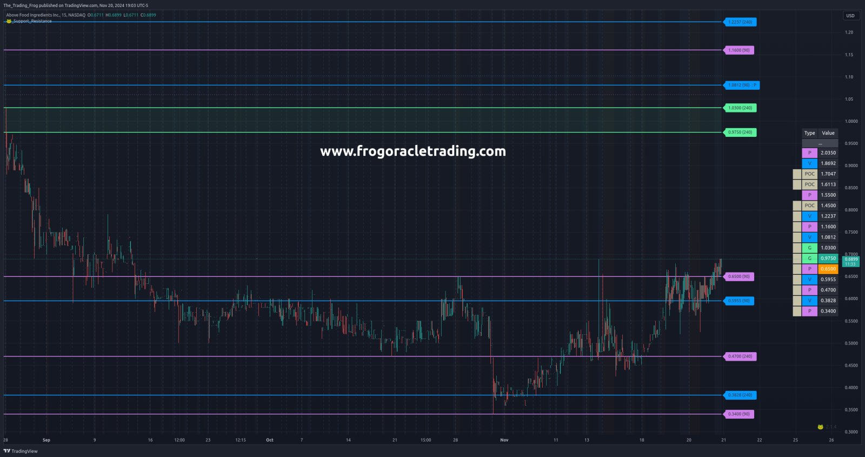Click the table value 1.5500

pos(828,195)
